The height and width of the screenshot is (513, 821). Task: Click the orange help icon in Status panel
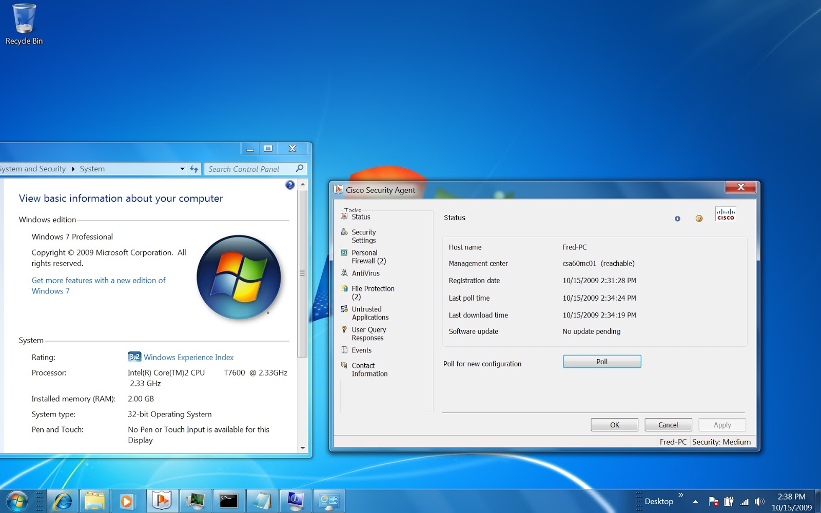tap(699, 219)
